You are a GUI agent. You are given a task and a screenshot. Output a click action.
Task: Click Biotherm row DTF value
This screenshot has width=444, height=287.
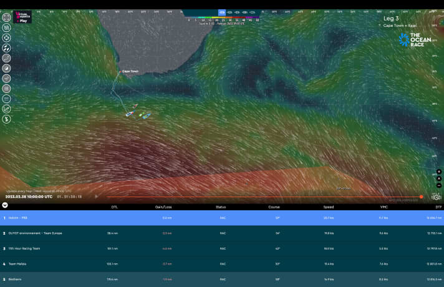tap(435, 280)
